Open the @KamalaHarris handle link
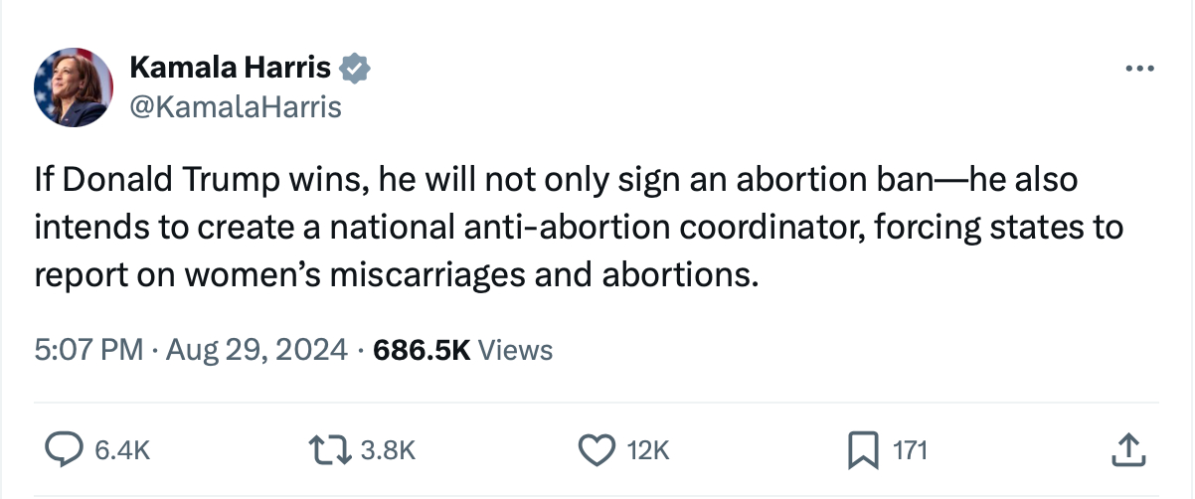 [236, 106]
